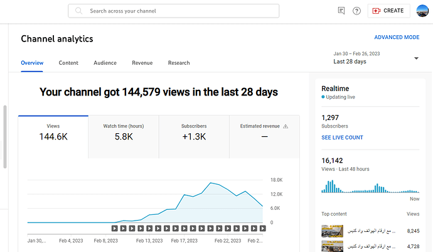Switch to the Content tab

pos(68,63)
